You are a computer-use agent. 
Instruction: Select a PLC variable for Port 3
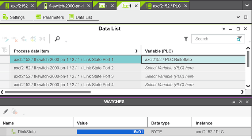pos(194,76)
